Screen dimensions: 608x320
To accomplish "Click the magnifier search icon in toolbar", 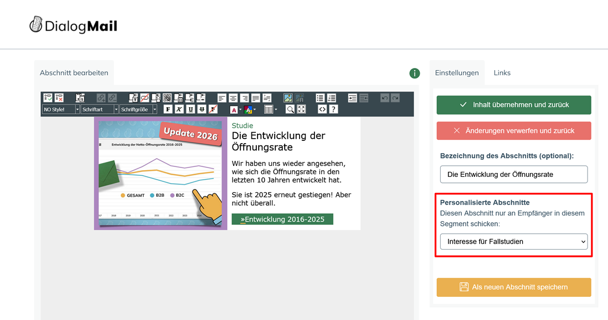I will pyautogui.click(x=290, y=109).
